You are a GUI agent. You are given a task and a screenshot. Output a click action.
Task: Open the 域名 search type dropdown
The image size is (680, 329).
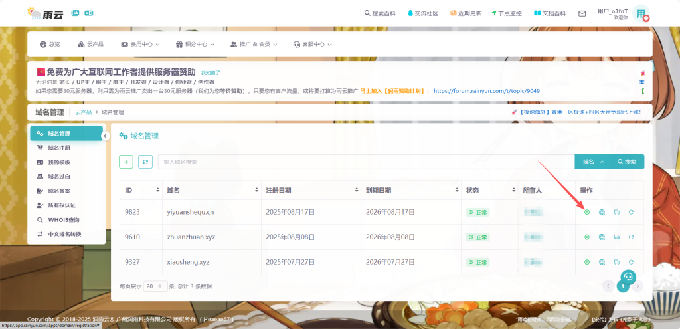(592, 162)
